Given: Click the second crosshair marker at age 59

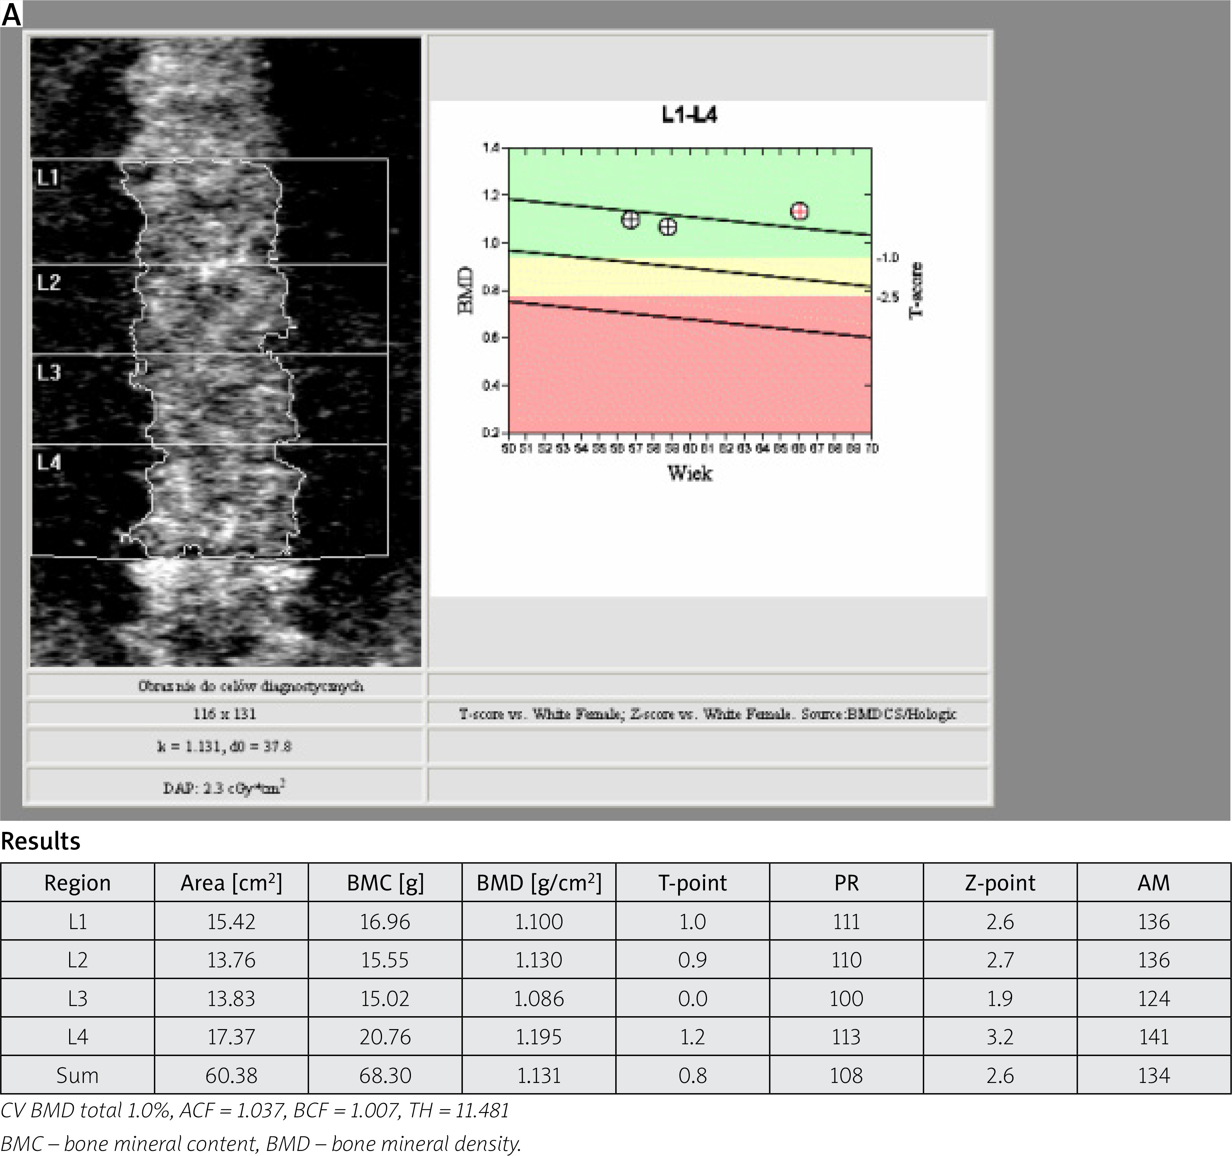Looking at the screenshot, I should click(668, 227).
